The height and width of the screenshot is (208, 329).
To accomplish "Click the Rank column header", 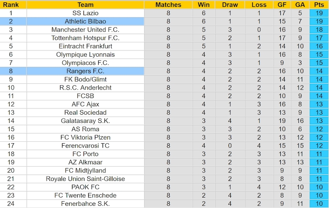I will click(x=10, y=5).
